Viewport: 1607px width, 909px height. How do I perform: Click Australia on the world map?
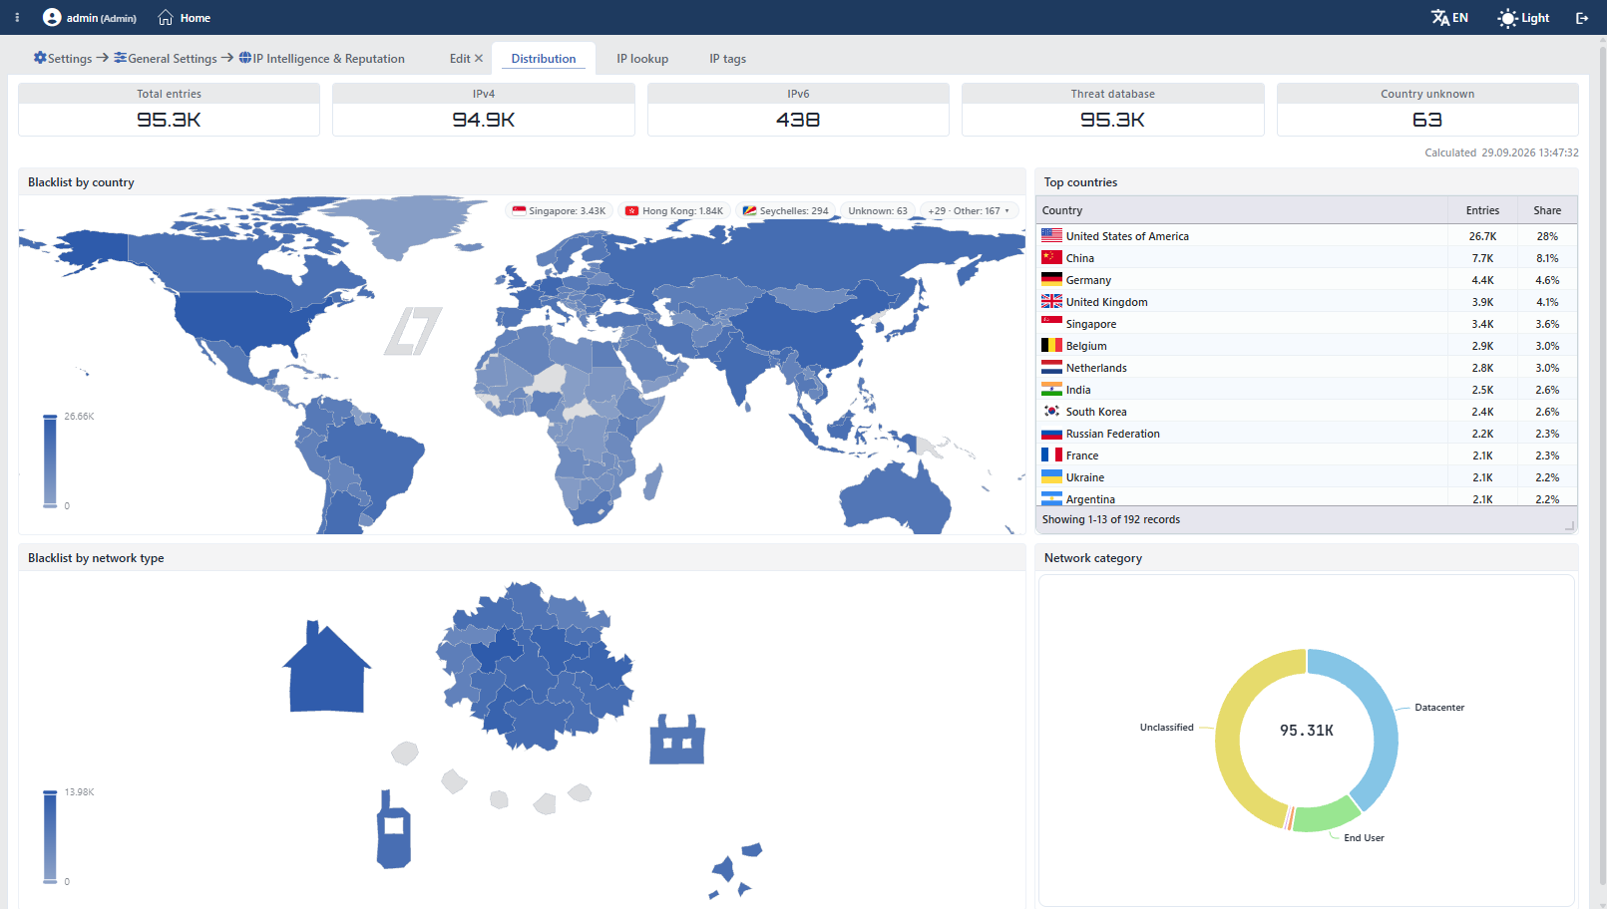tap(895, 498)
